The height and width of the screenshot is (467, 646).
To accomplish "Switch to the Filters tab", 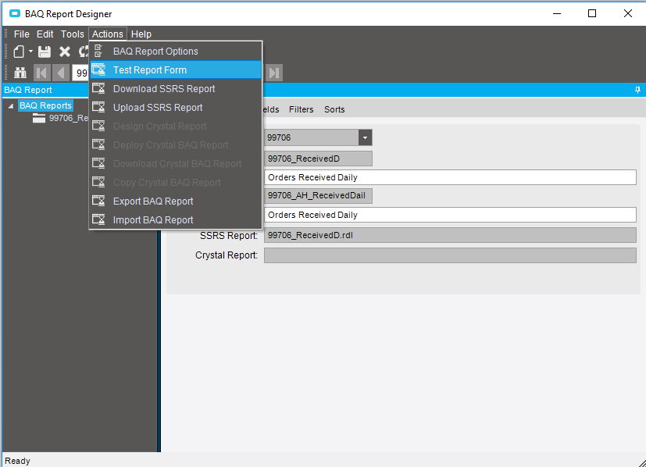I will pyautogui.click(x=302, y=109).
